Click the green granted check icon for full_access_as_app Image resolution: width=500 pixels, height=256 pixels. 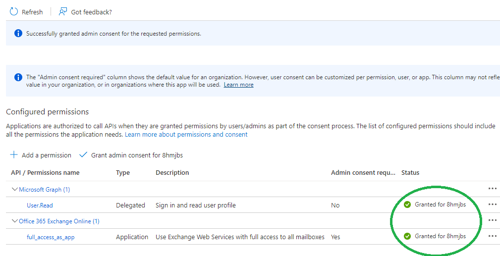(x=407, y=236)
